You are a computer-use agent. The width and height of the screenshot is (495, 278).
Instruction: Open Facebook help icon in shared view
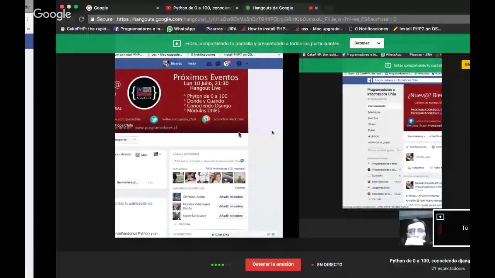tap(239, 64)
